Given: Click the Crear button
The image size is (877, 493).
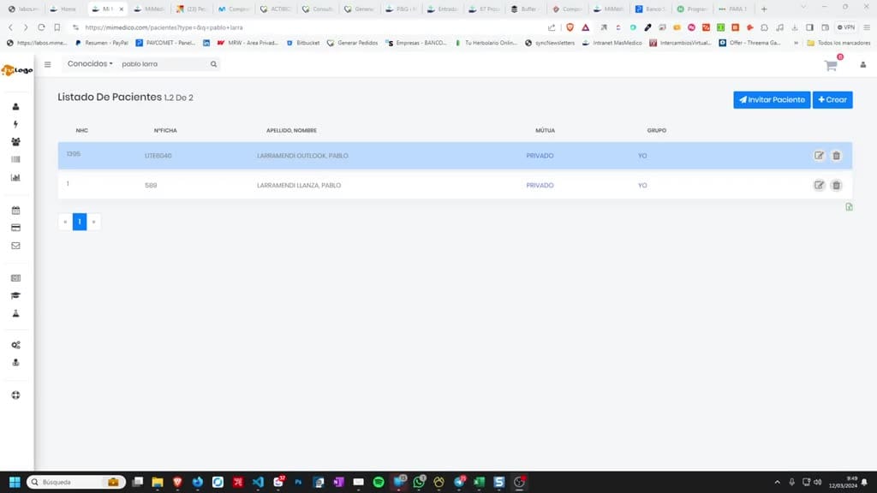Looking at the screenshot, I should 832,99.
